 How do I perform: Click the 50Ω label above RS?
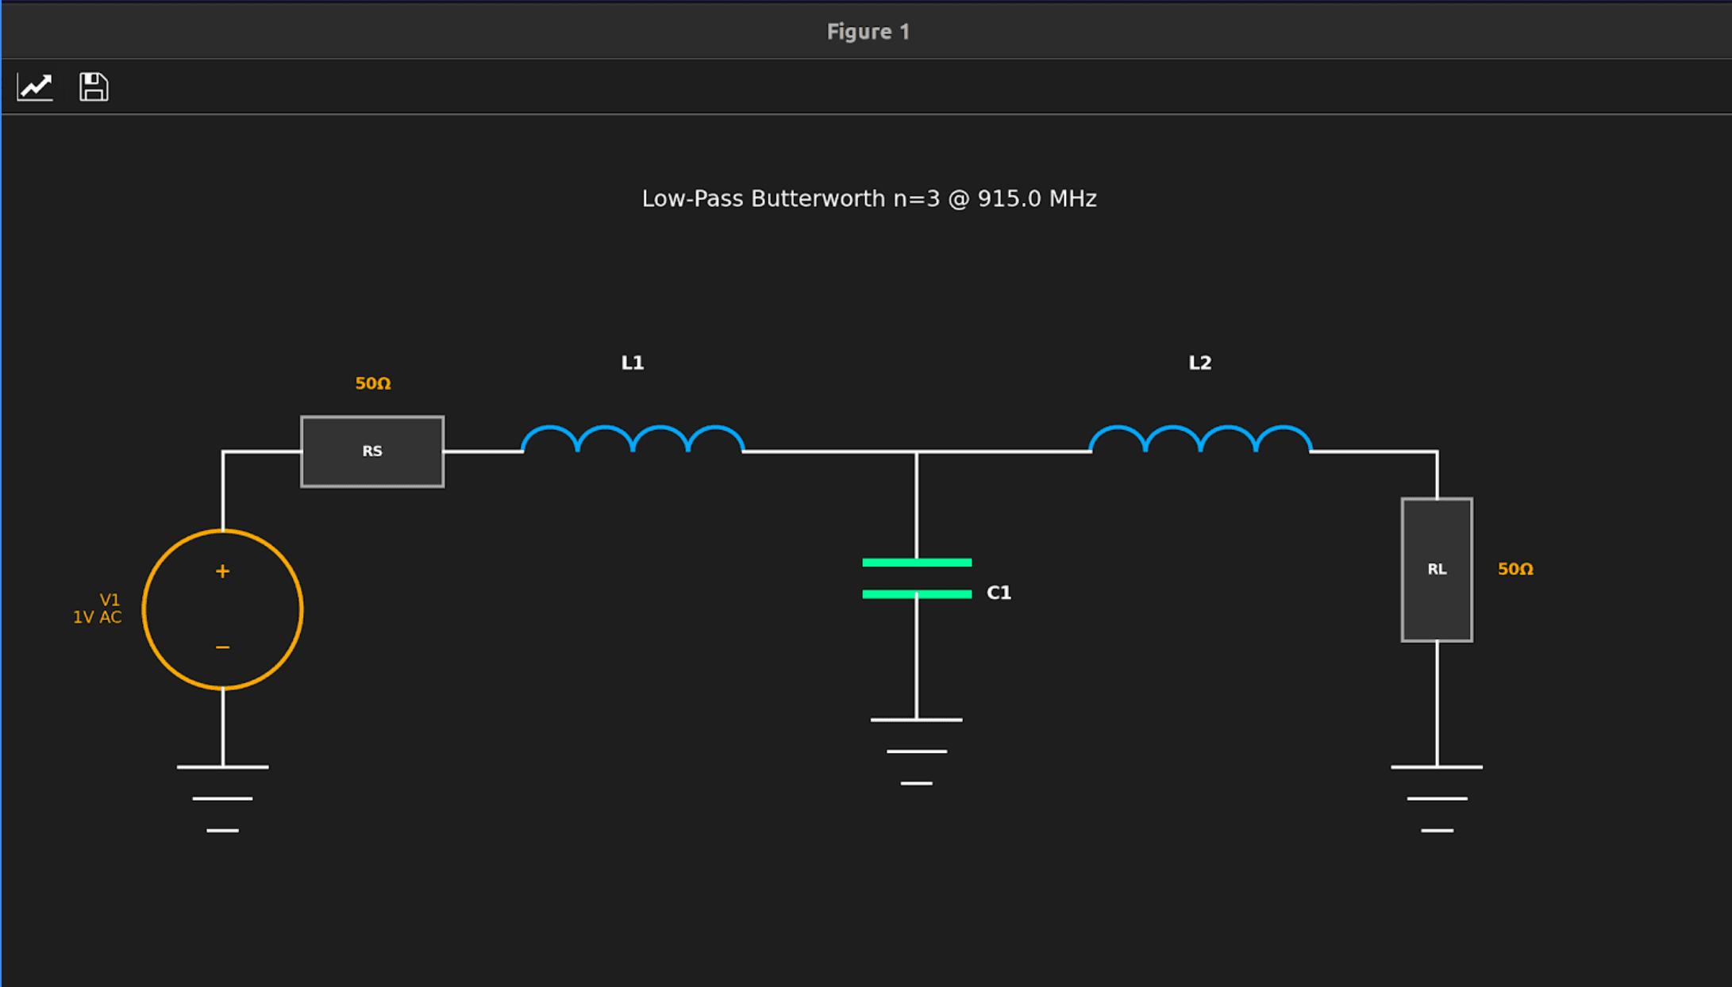coord(373,383)
